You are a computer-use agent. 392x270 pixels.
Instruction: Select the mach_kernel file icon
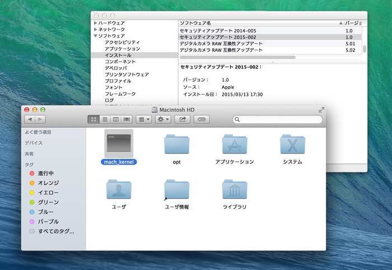point(119,143)
